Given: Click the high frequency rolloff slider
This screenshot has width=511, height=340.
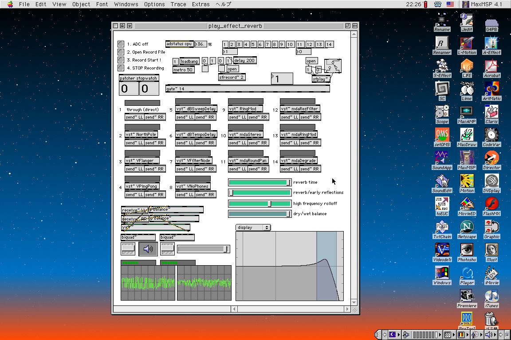Looking at the screenshot, I should click(259, 203).
